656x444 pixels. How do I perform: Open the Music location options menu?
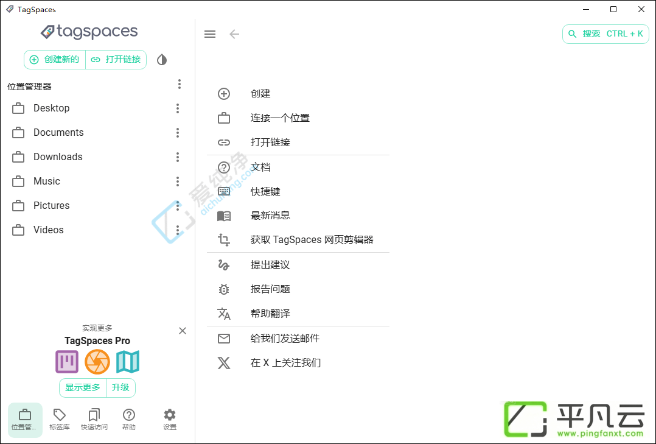tap(178, 181)
